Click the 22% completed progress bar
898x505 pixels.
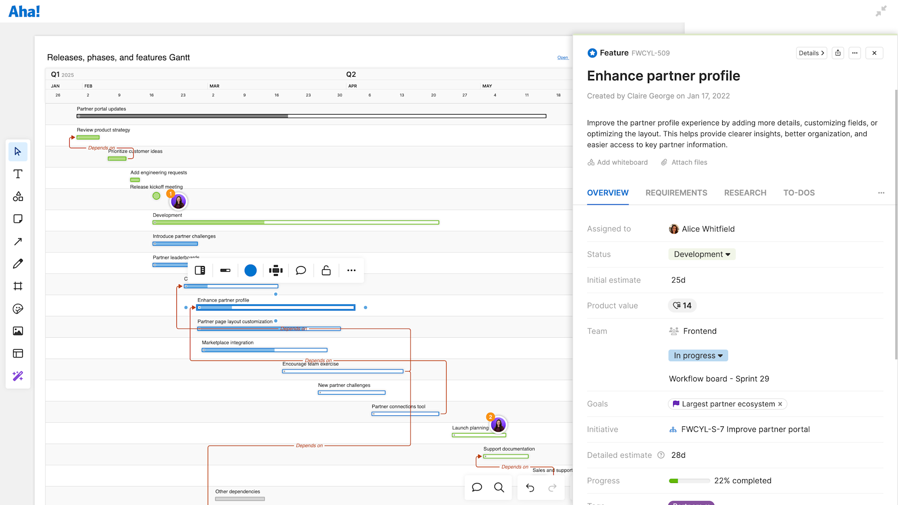coord(689,481)
